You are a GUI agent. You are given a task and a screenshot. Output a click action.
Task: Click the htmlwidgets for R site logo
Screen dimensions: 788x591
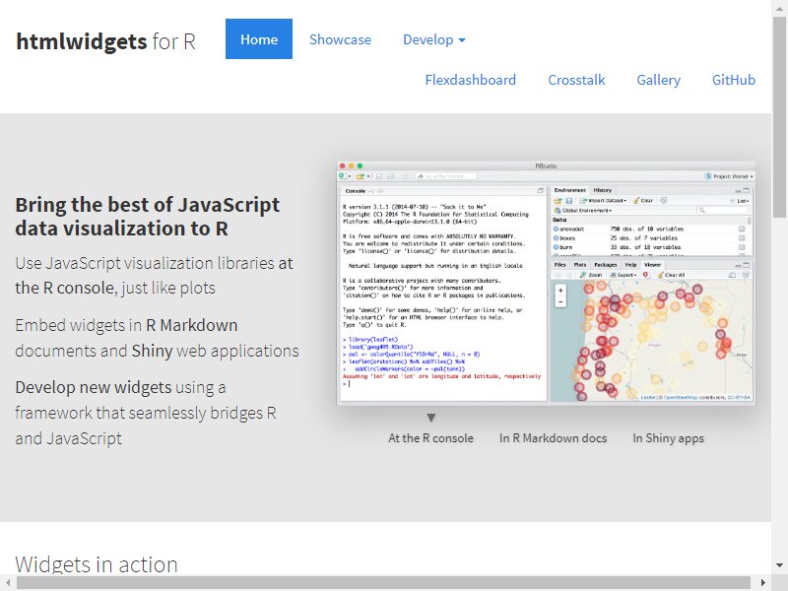click(x=105, y=41)
